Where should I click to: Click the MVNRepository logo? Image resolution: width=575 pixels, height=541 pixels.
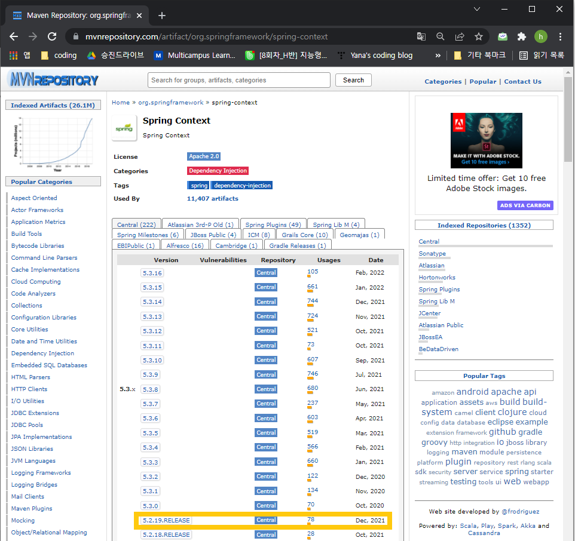tap(54, 79)
